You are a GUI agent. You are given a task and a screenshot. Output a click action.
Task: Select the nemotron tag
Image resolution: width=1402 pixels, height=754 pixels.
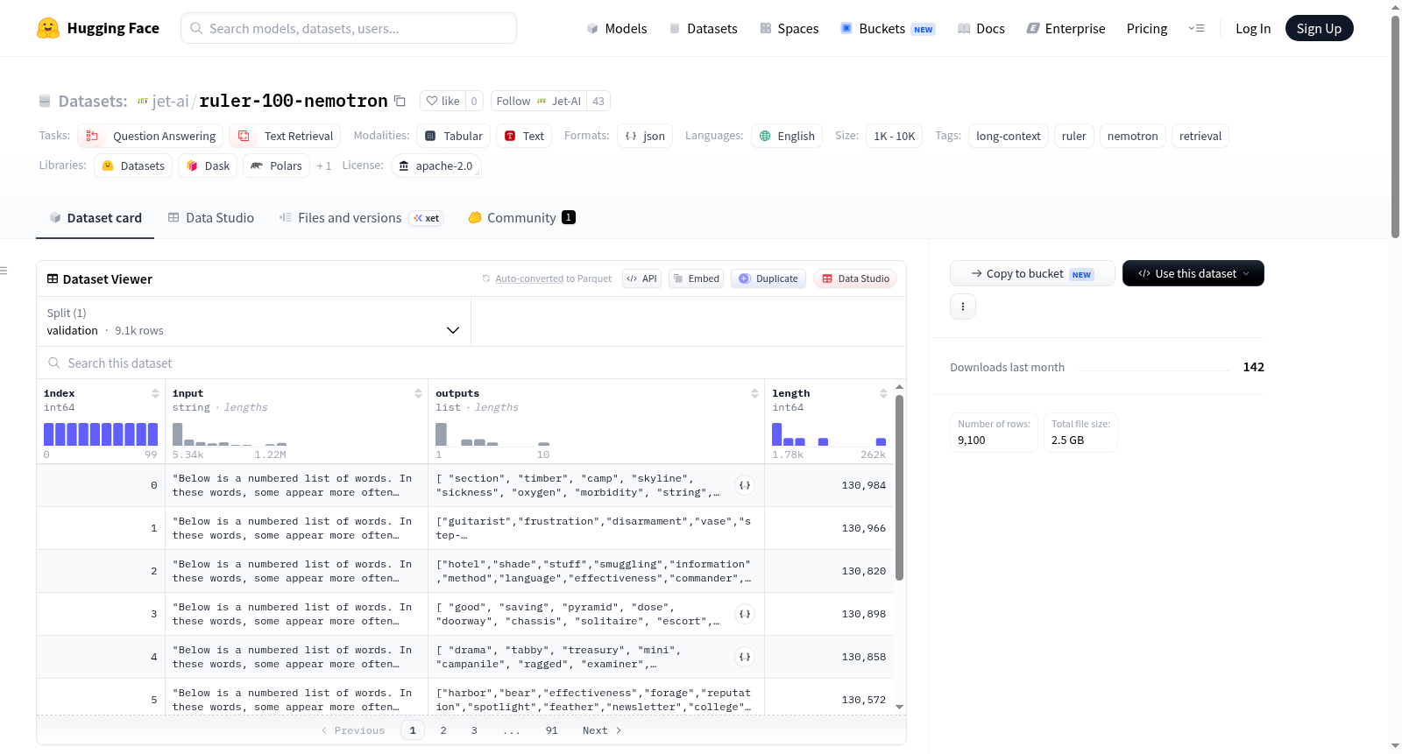1133,136
